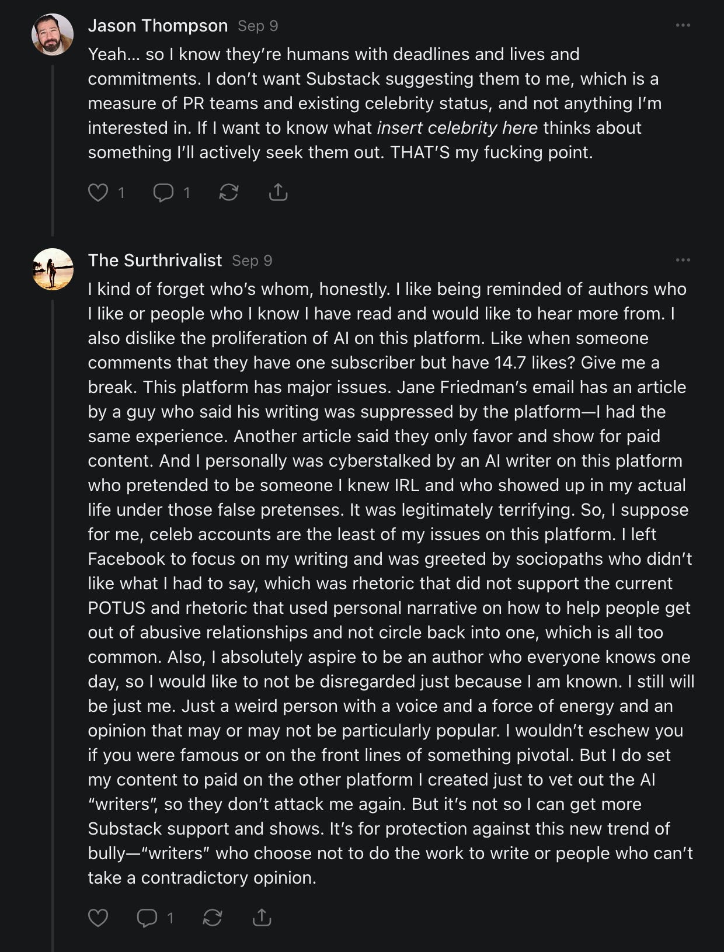Reply to Jason Thompson's comment
724x952 pixels.
(x=163, y=192)
